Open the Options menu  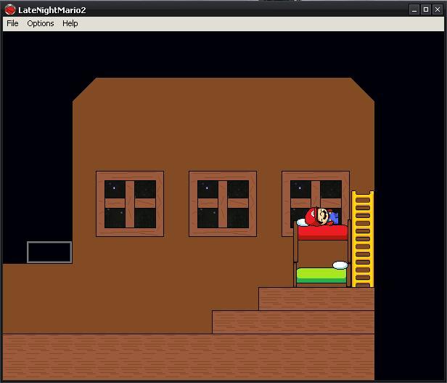click(x=41, y=23)
